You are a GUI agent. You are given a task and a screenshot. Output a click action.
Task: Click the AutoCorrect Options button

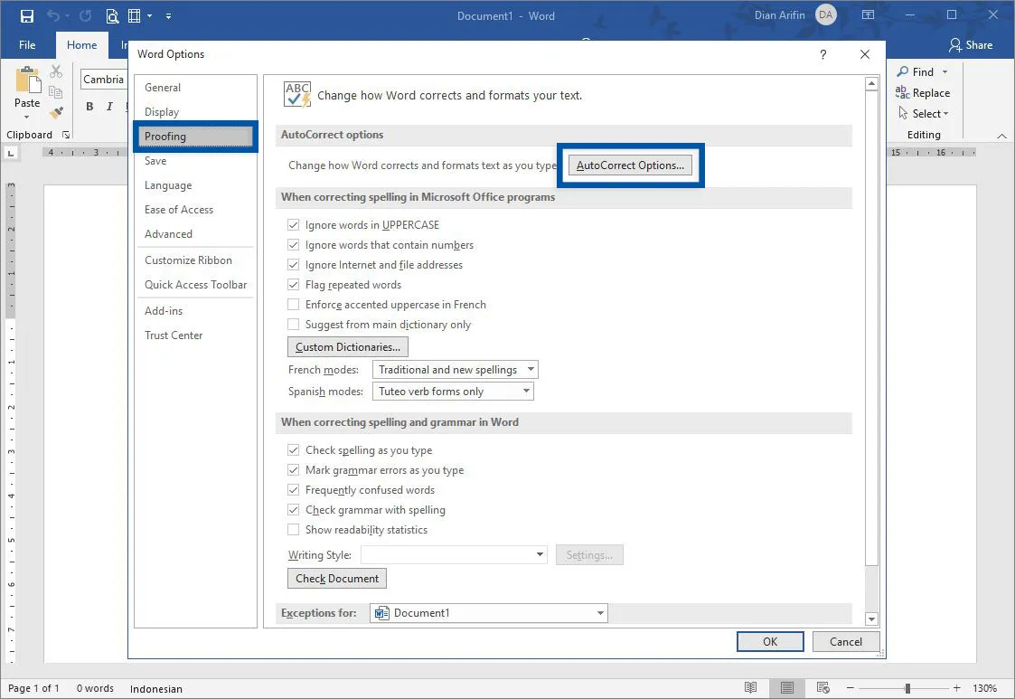630,165
